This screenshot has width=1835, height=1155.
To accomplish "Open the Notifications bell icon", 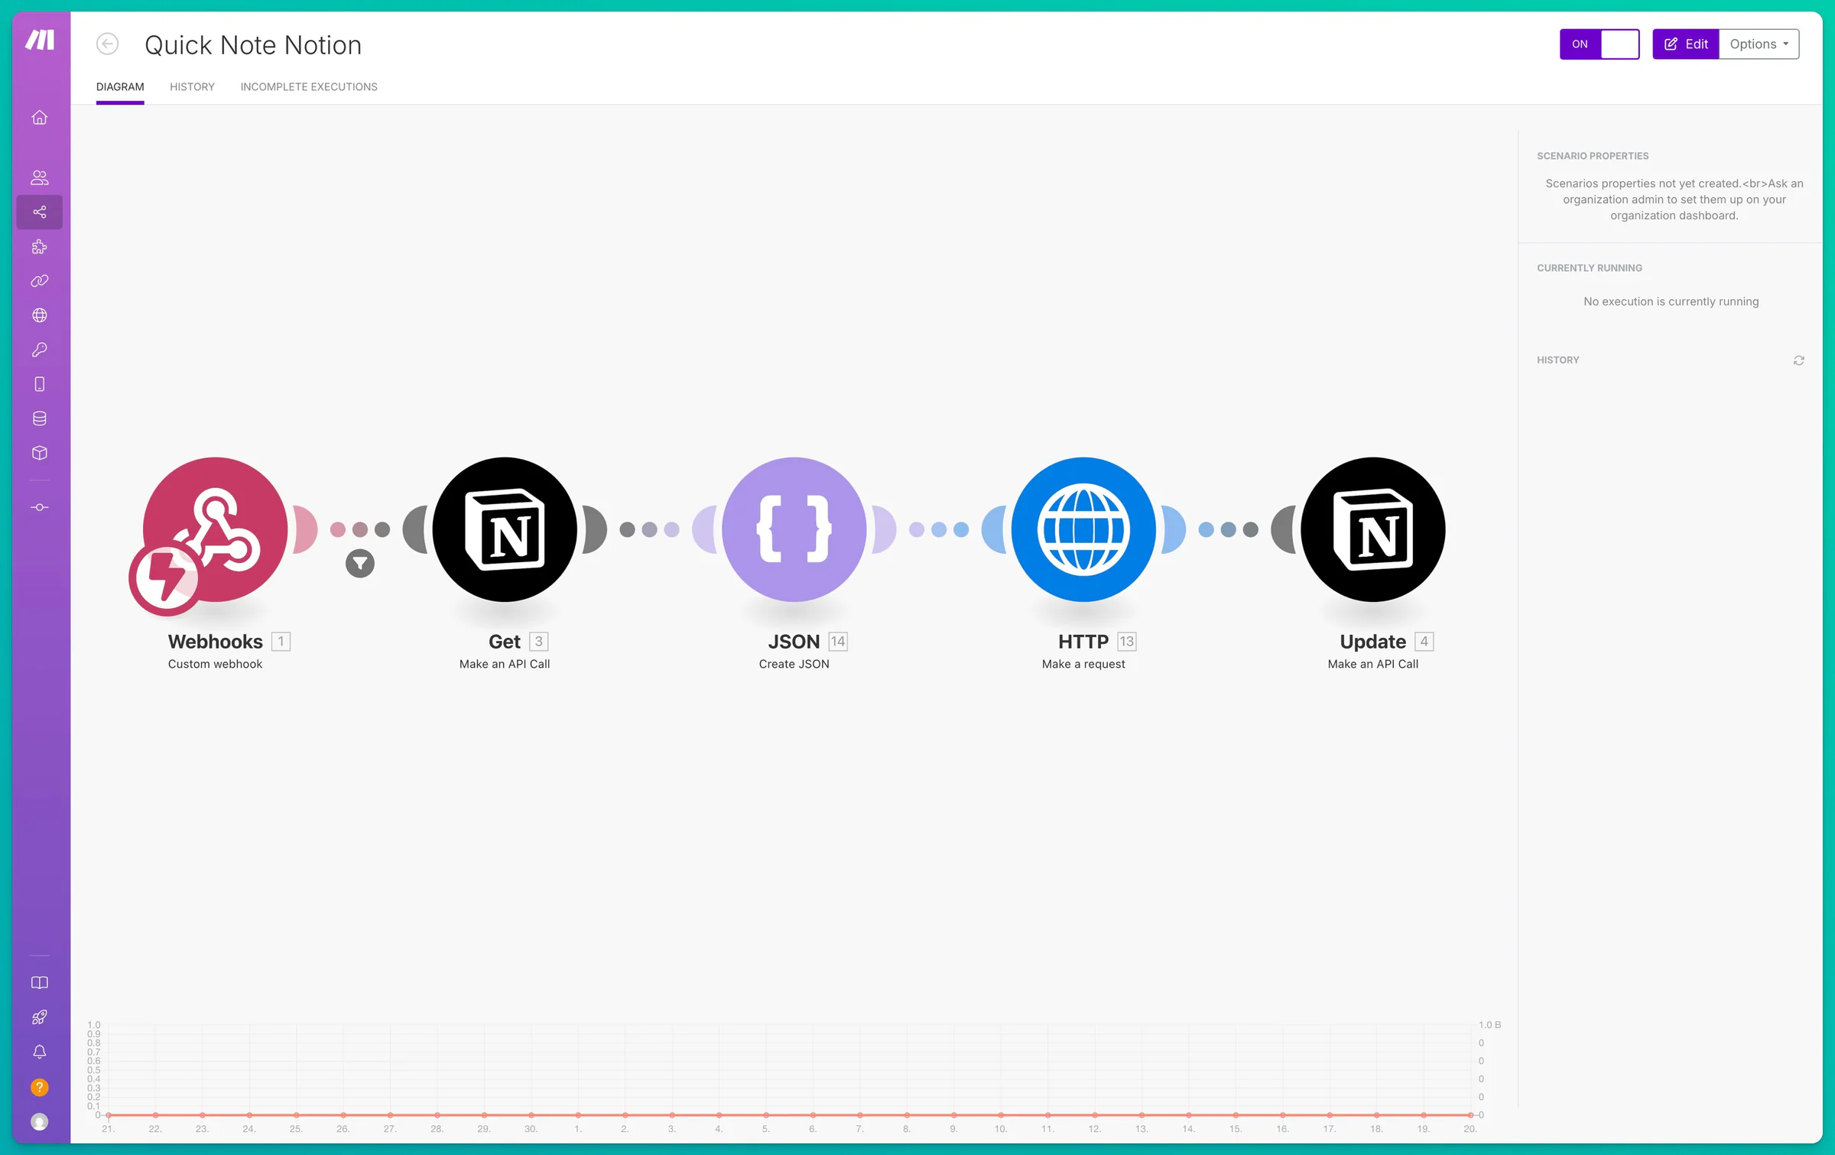I will 40,1052.
